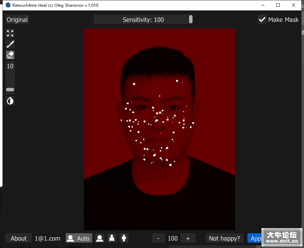Screen dimensions: 304x248
Task: Click the fit-to-screen expand icon
Action: (10, 33)
